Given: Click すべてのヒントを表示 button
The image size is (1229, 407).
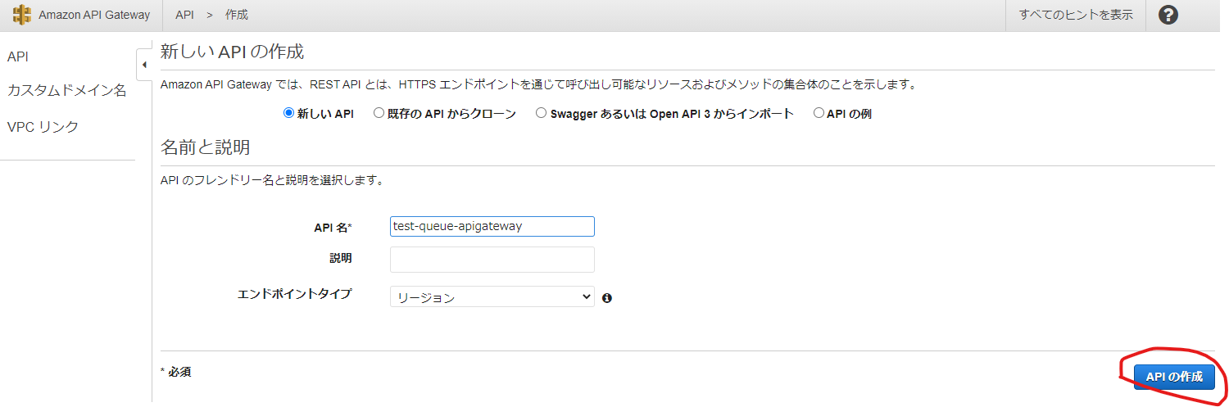Looking at the screenshot, I should (1076, 15).
